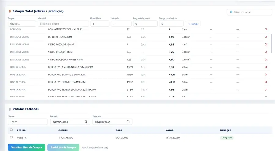Click the Visualizar Lista de Compra button

(x=26, y=147)
